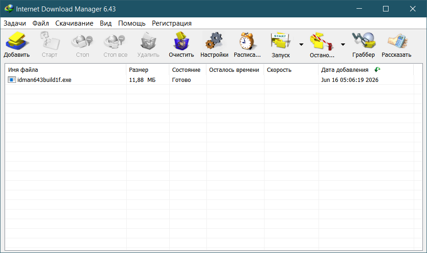This screenshot has width=427, height=253.
Task: Open the Расписание scheduler clock icon
Action: [247, 41]
